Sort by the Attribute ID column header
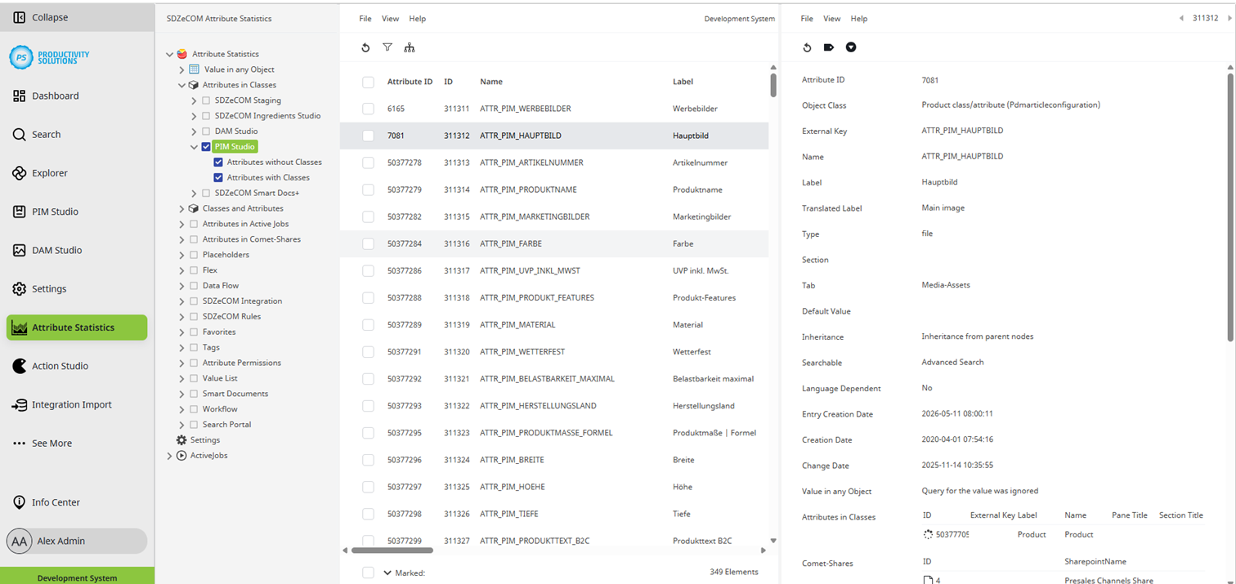1236x584 pixels. pos(410,82)
